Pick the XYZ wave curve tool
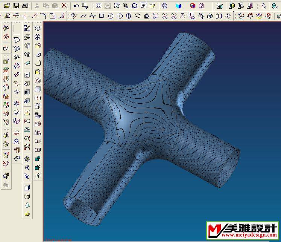This screenshot has height=242, width=281. pos(138,16)
